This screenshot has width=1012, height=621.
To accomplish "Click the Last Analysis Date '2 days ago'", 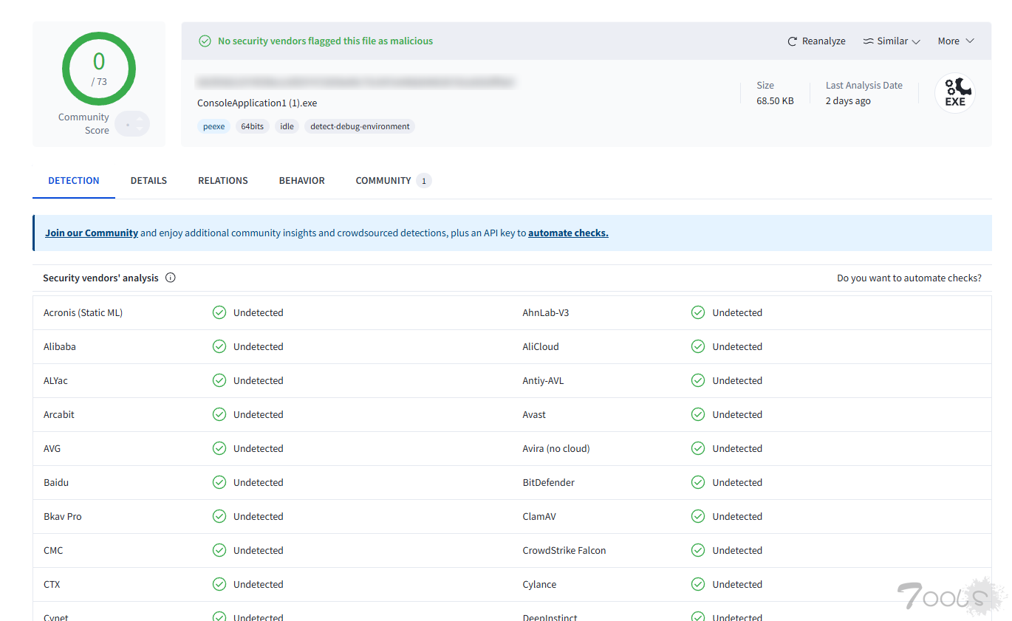I will pos(848,101).
